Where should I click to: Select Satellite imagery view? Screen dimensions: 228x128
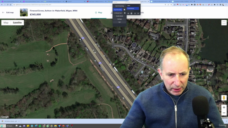coord(17,23)
